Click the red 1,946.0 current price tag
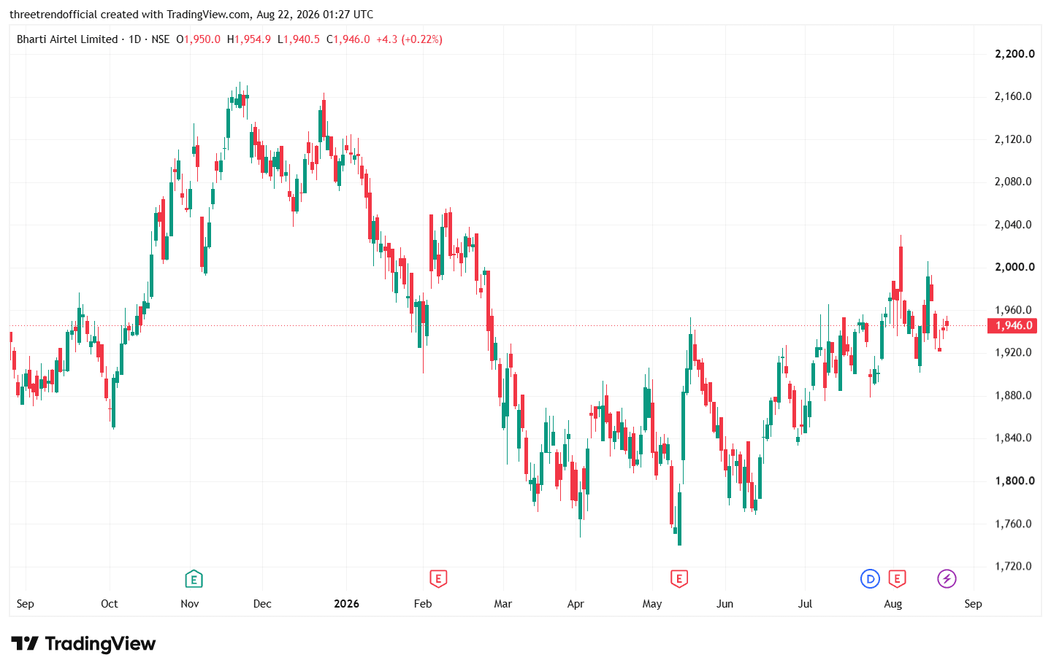Image resolution: width=1051 pixels, height=671 pixels. (1012, 326)
